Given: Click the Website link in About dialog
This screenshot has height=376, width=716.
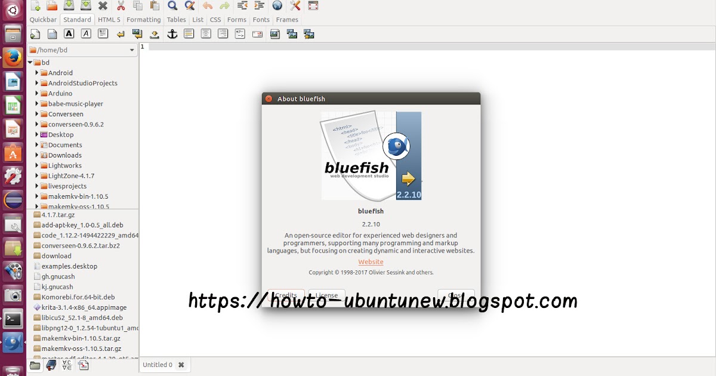Looking at the screenshot, I should tap(371, 261).
